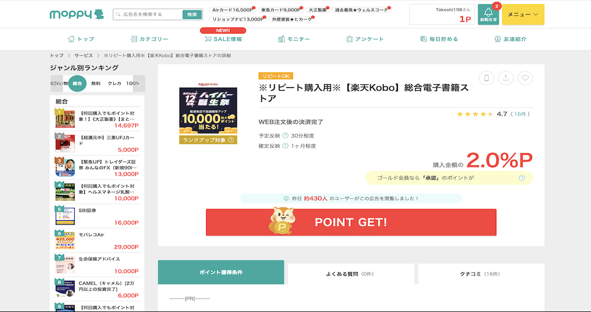Click the ランクアップ対象 help icon

coord(231,140)
